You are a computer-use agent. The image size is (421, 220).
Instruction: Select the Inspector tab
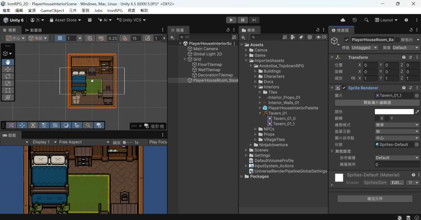[340, 30]
